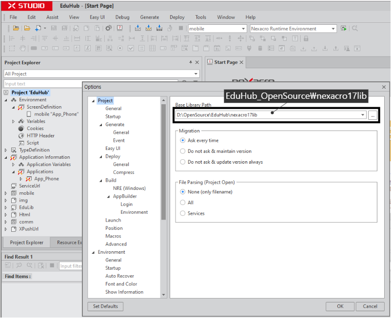Pick the Calendar component icon
This screenshot has width=391, height=318.
[x=217, y=48]
